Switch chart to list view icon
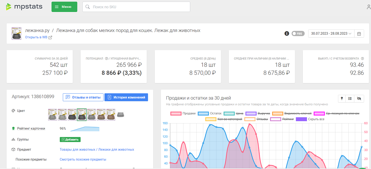 pos(350,98)
